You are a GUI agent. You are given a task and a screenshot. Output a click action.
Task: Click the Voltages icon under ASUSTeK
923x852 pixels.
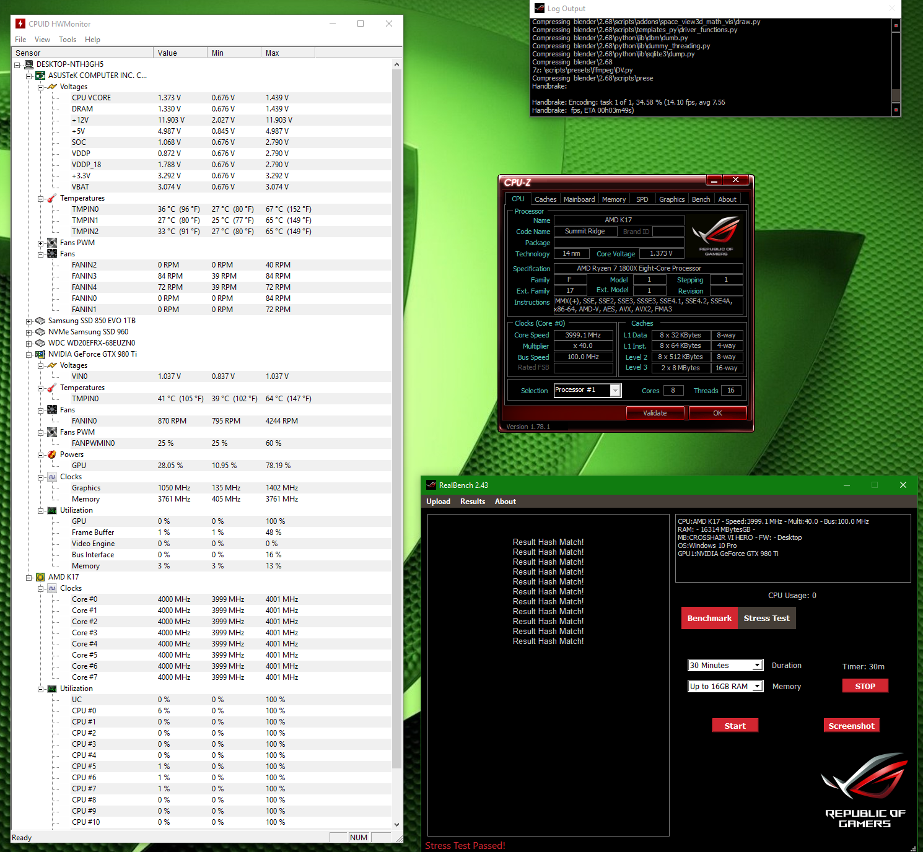pyautogui.click(x=52, y=87)
